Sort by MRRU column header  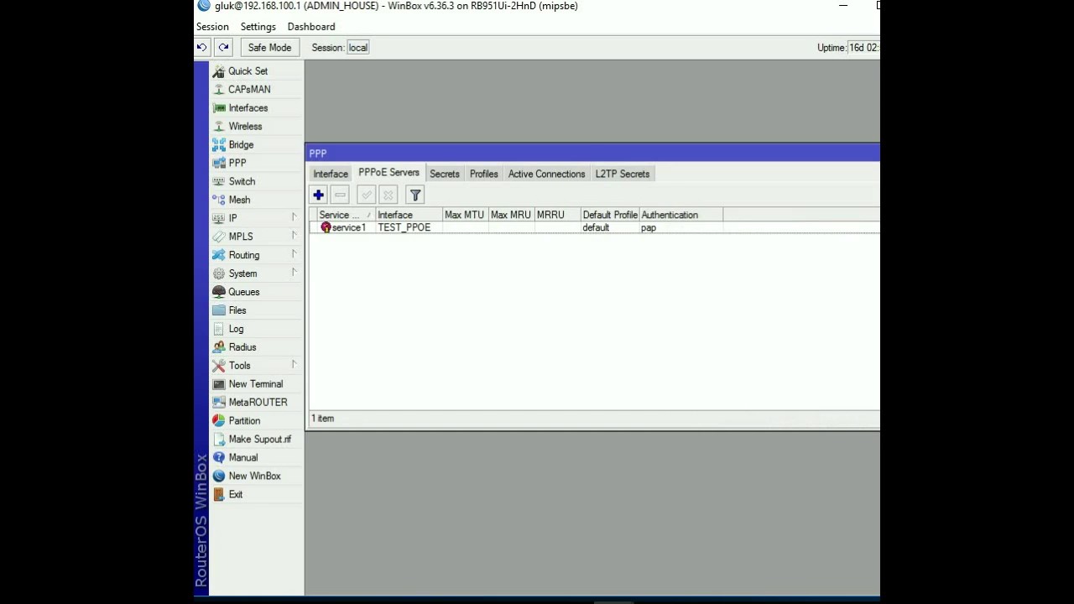click(558, 216)
